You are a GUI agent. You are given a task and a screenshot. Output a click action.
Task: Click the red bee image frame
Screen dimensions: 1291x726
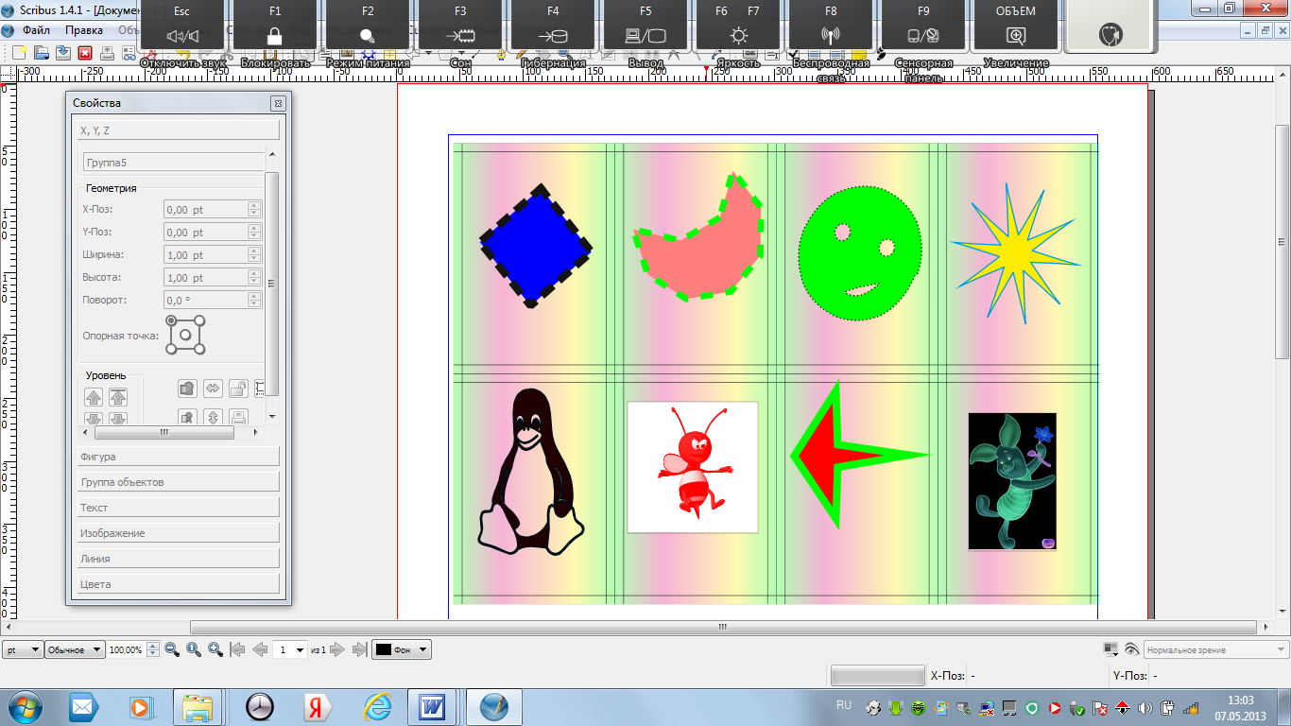pos(693,467)
